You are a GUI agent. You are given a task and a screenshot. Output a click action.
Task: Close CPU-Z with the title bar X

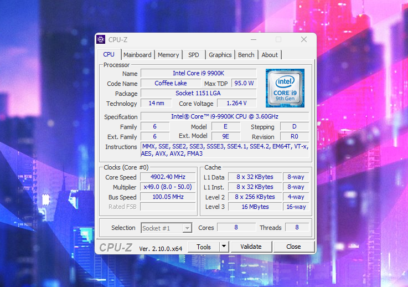(304, 39)
